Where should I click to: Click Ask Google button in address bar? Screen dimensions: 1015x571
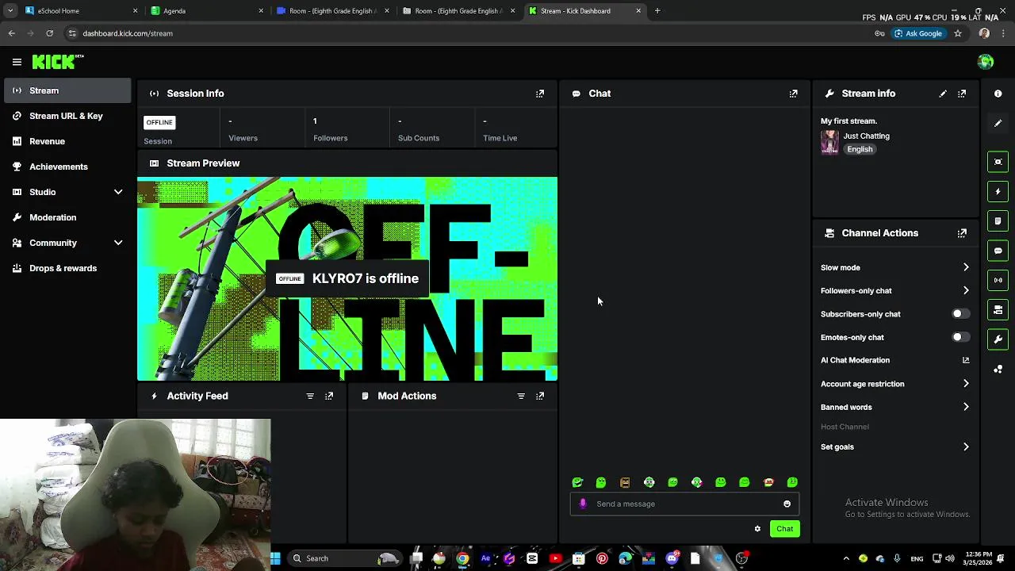pyautogui.click(x=918, y=33)
